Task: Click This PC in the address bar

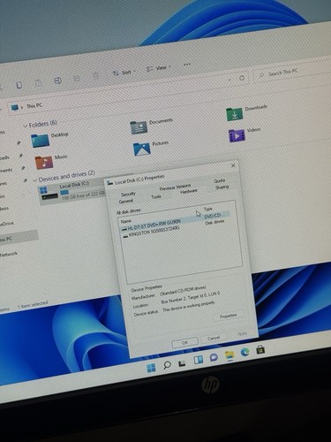Action: click(x=34, y=105)
